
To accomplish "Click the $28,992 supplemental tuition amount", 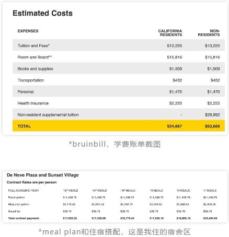I will click(x=212, y=115).
